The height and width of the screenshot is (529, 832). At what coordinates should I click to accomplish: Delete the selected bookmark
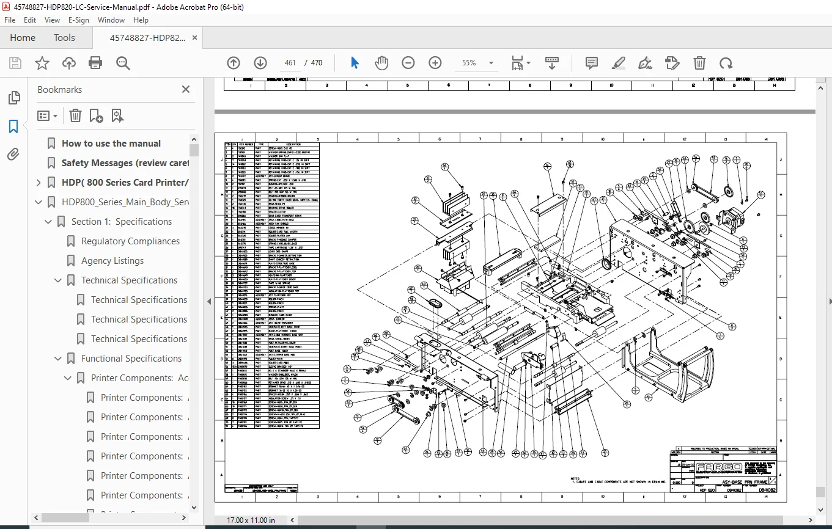pyautogui.click(x=75, y=115)
